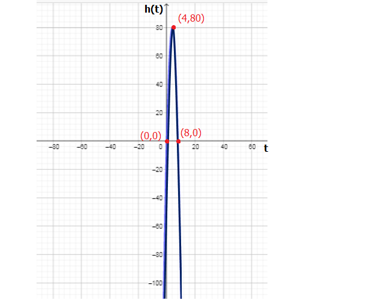The height and width of the screenshot is (300, 379).
Task: Click the red vertex point at the parabola's peak
Action: coord(173,28)
